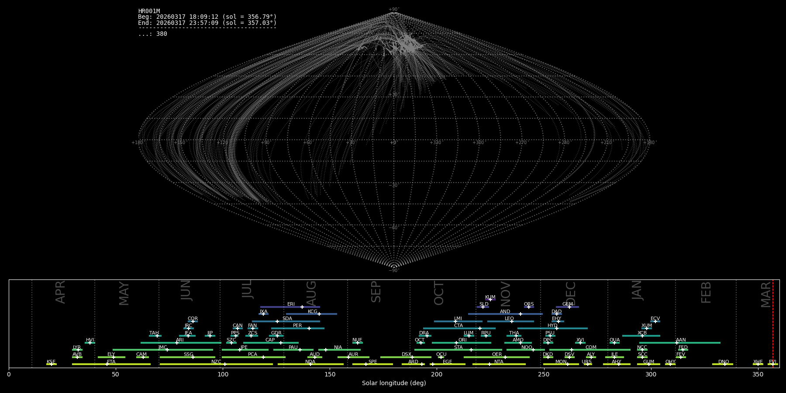Click the ERI shower activity bar

tap(290, 307)
